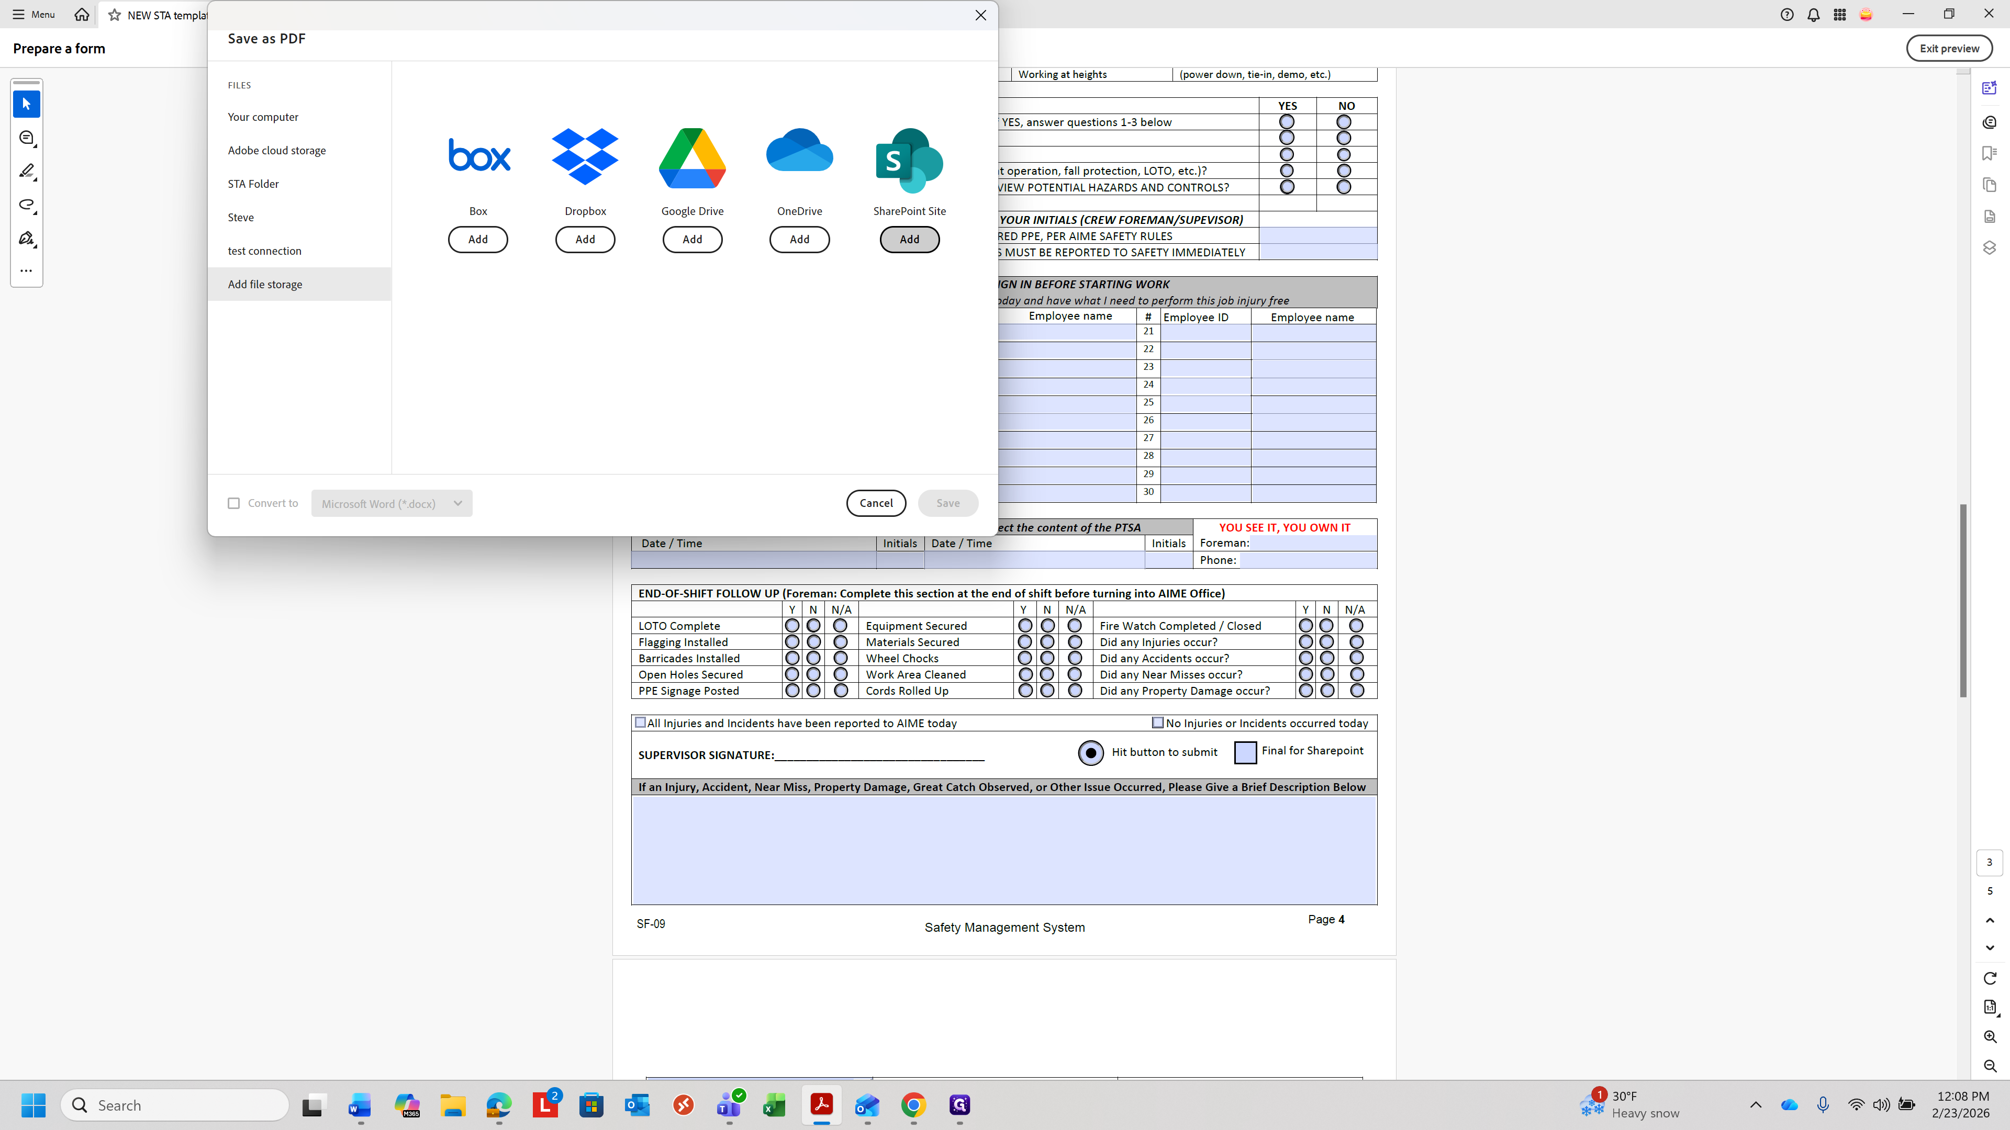The image size is (2010, 1130).
Task: Select the arrow selection tool
Action: point(26,104)
